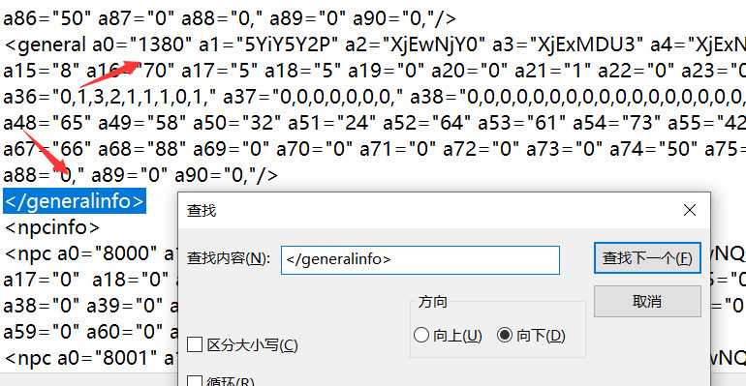Click the a21="1" attribute text
746x386 pixels.
click(x=552, y=71)
